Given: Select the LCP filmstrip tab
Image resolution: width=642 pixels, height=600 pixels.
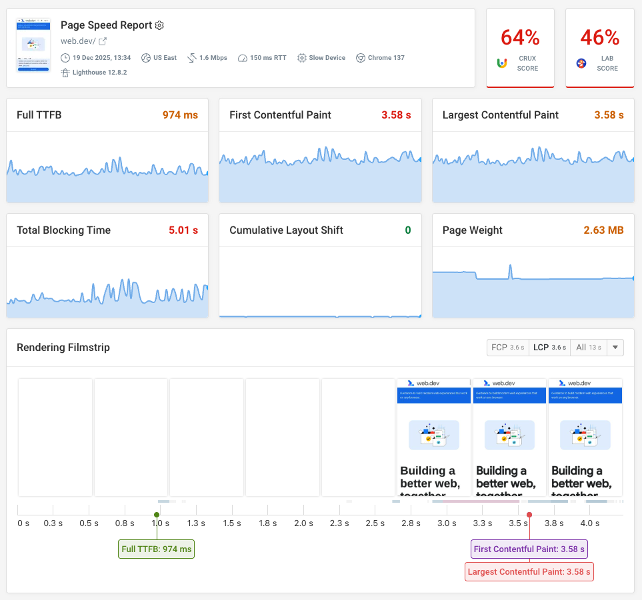Looking at the screenshot, I should pyautogui.click(x=549, y=347).
